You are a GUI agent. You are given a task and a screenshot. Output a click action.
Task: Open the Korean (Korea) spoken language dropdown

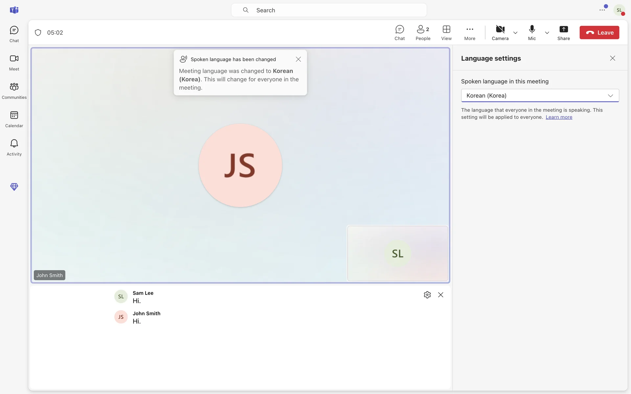540,96
